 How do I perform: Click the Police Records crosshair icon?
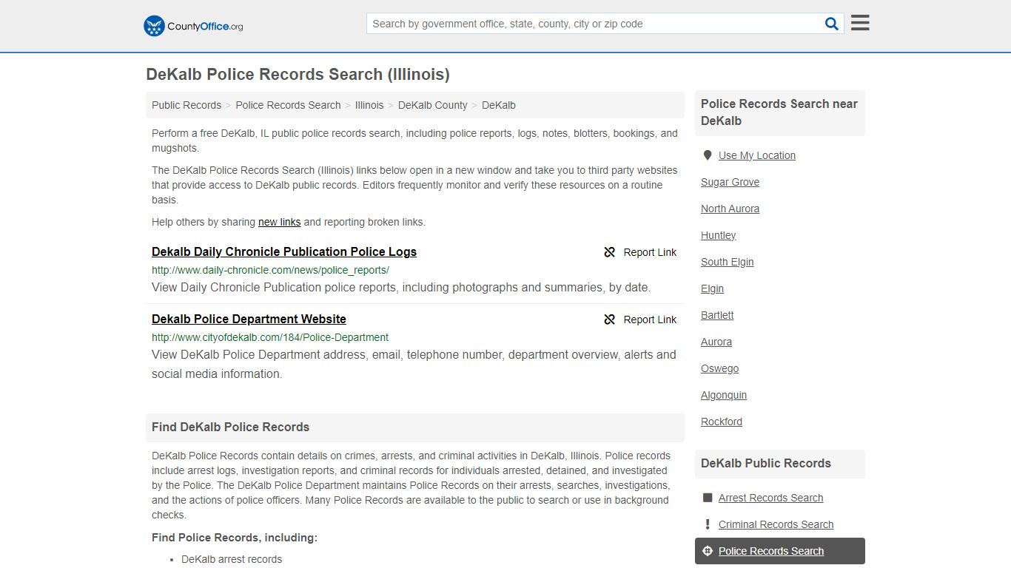tap(707, 551)
